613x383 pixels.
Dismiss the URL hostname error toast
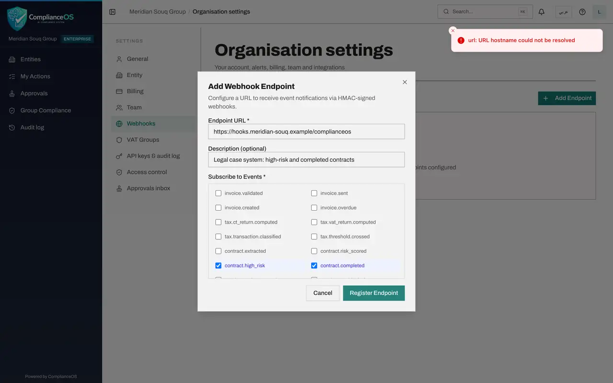(453, 30)
